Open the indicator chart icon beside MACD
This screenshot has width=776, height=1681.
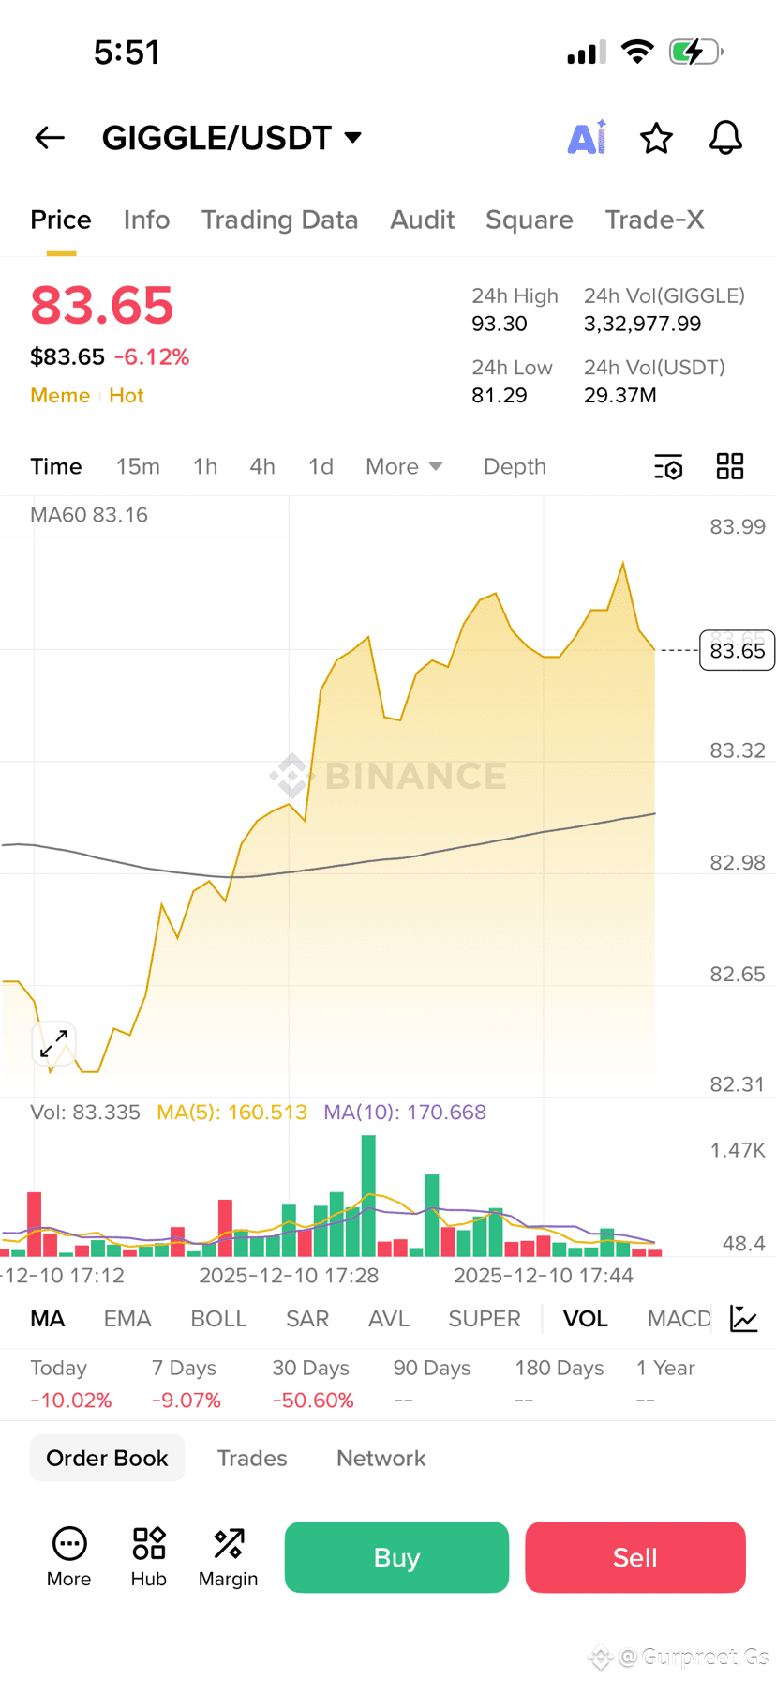click(744, 1318)
